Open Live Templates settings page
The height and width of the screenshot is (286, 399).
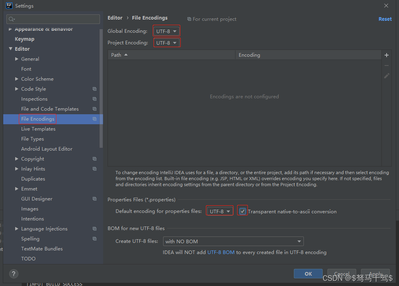pos(38,129)
